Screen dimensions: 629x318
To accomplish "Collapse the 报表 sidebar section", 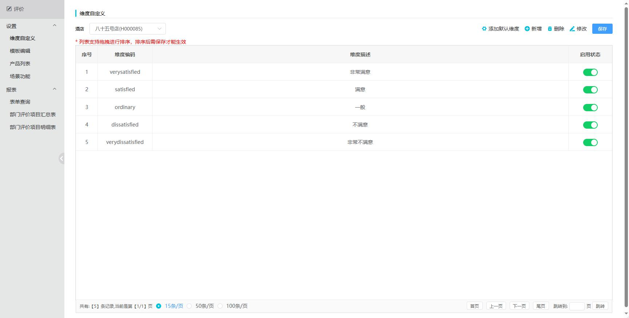I will click(x=55, y=89).
